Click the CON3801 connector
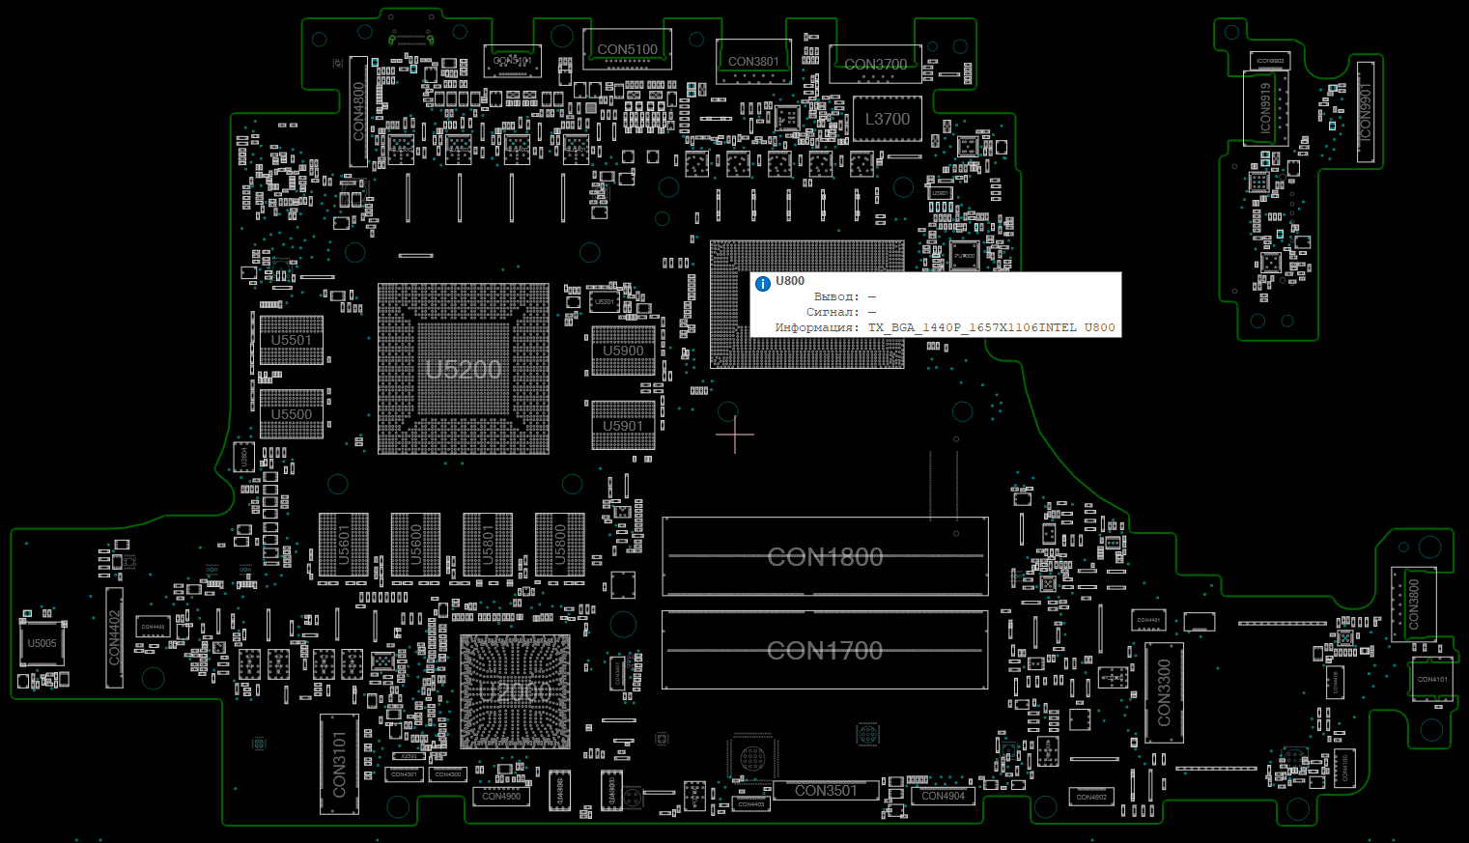This screenshot has height=843, width=1469. 753,62
